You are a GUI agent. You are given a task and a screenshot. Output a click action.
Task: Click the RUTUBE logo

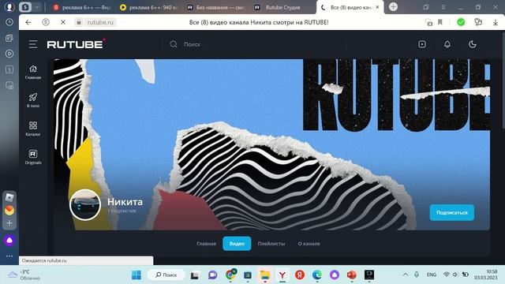point(76,44)
